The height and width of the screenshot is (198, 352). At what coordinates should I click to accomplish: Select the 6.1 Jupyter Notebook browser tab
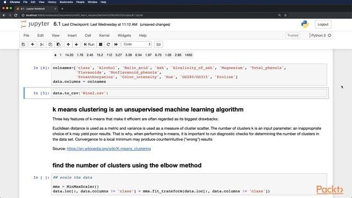36,9
